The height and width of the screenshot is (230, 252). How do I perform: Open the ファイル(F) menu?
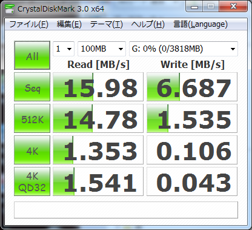click(28, 24)
